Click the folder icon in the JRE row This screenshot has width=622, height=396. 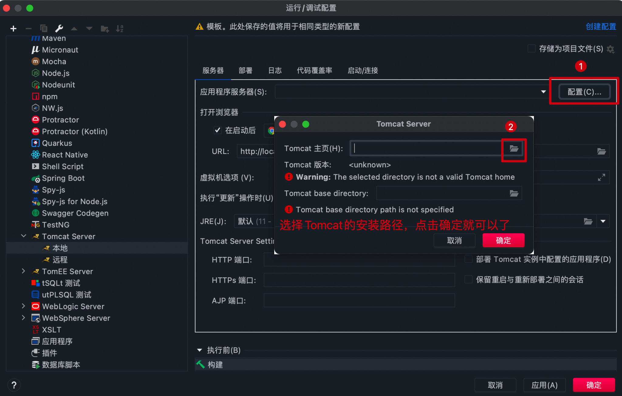tap(588, 221)
